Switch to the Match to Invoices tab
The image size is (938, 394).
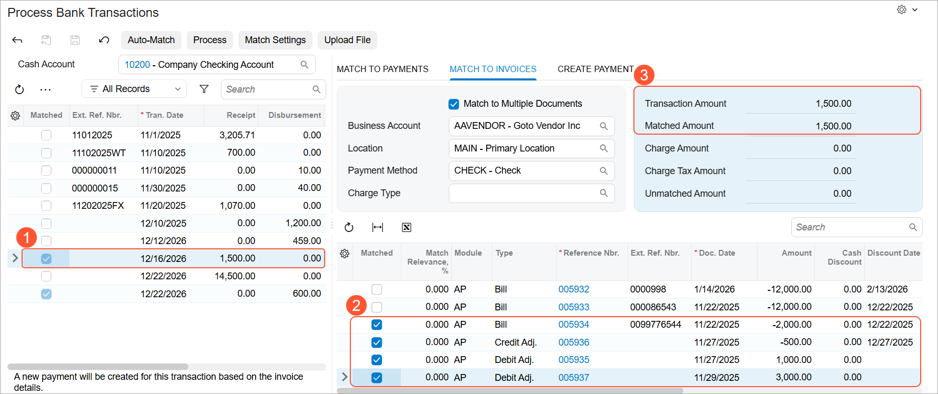click(x=493, y=69)
